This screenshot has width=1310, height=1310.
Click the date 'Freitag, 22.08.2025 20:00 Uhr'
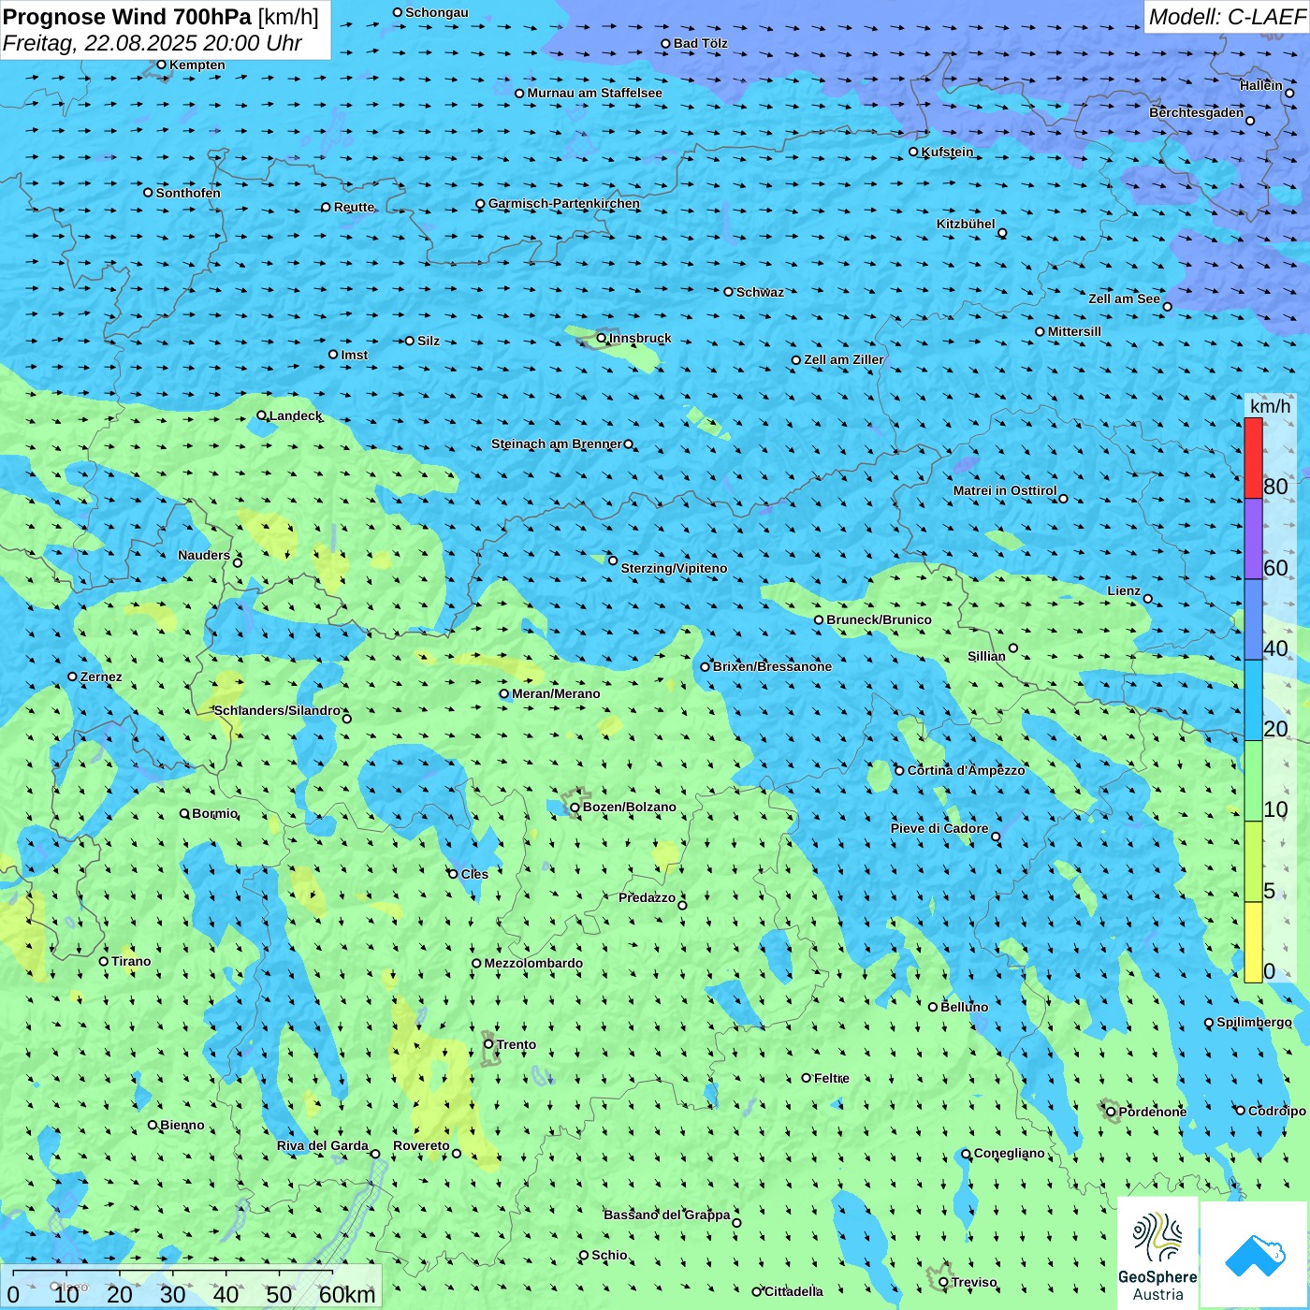[153, 44]
